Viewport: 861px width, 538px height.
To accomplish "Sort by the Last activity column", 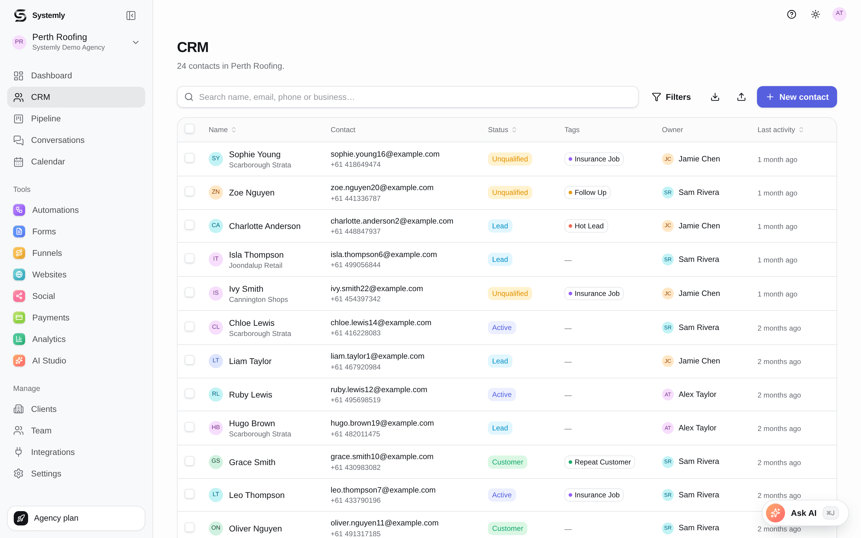I will 780,130.
